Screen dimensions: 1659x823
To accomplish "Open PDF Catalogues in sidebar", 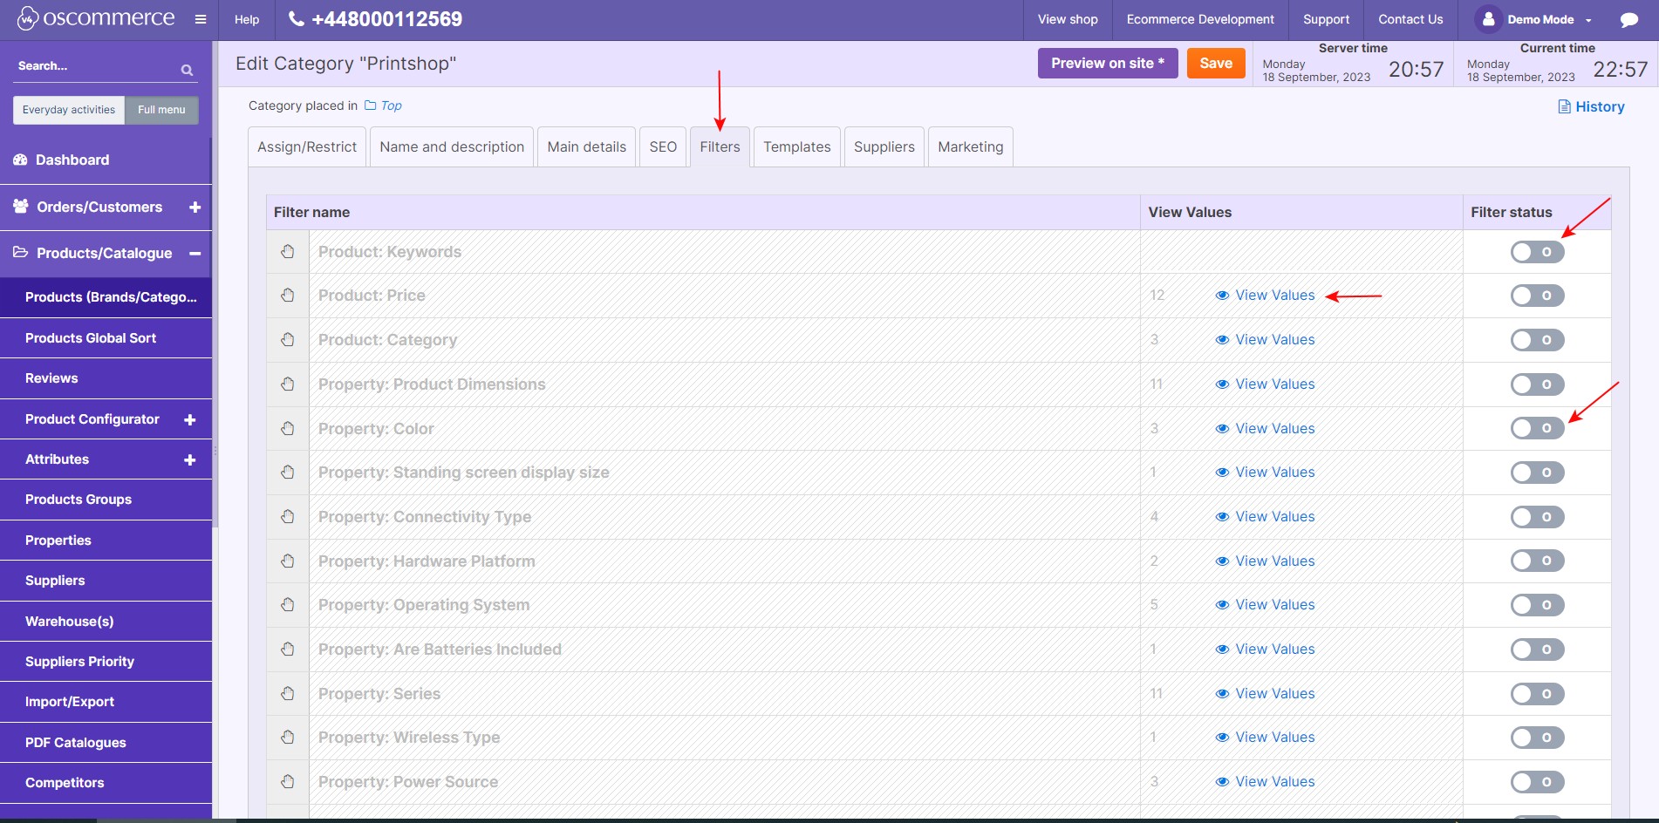I will [106, 743].
